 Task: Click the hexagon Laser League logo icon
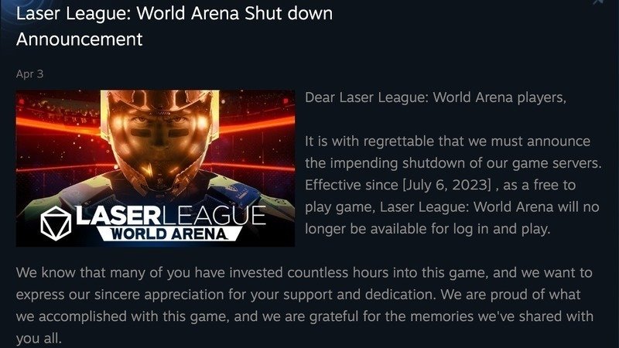(x=56, y=223)
